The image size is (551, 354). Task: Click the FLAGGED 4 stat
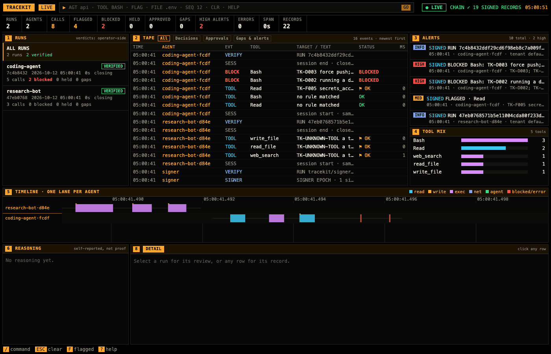[x=83, y=23]
